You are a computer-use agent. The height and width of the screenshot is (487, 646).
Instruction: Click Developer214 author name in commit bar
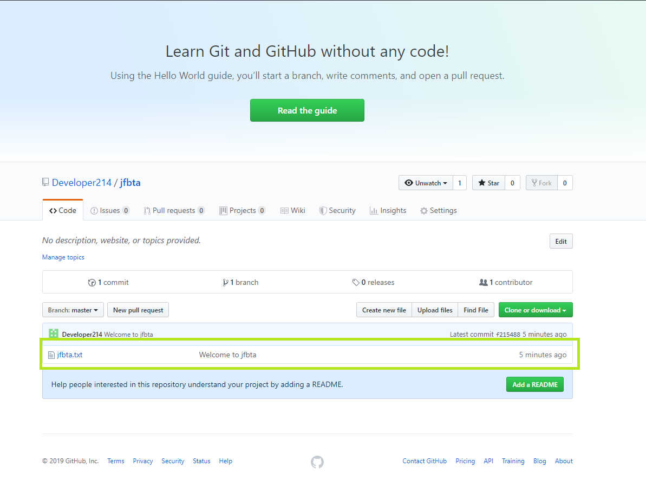click(82, 335)
